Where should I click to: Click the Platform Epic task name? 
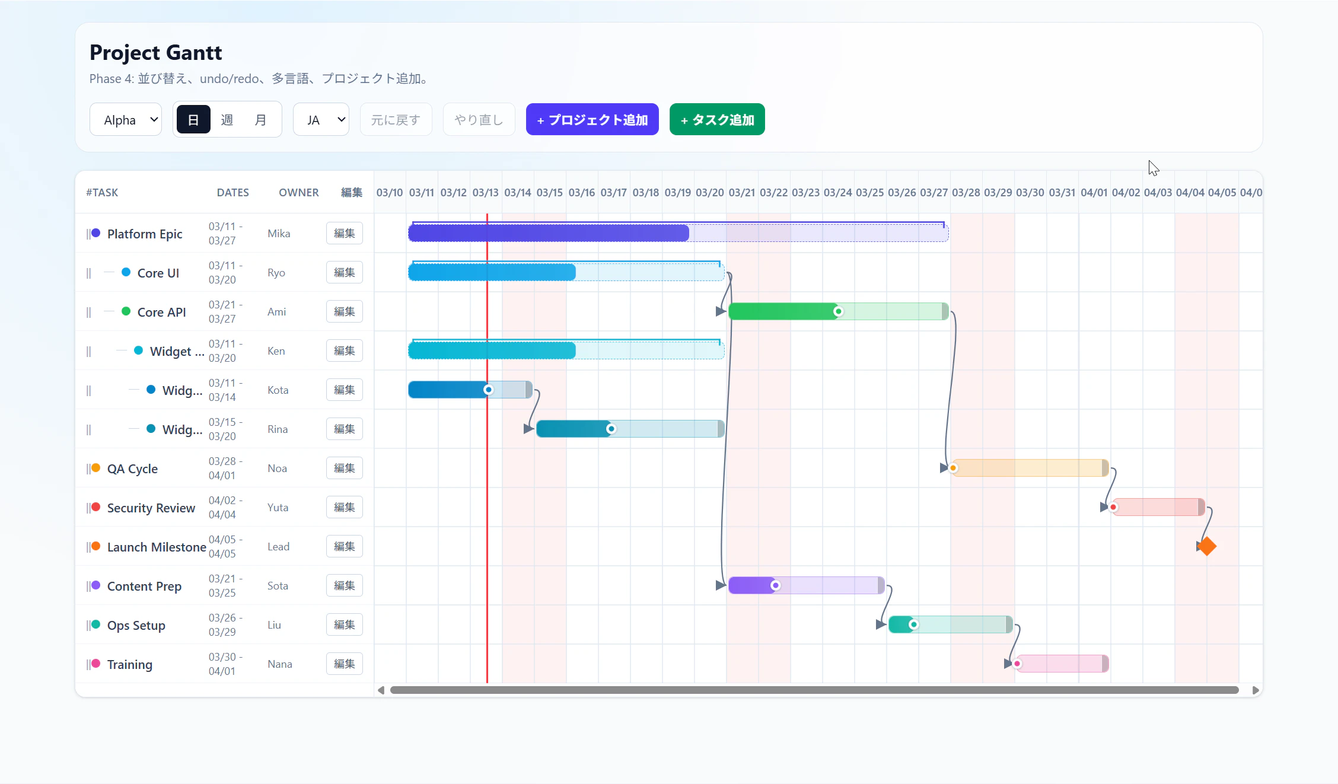click(x=145, y=234)
